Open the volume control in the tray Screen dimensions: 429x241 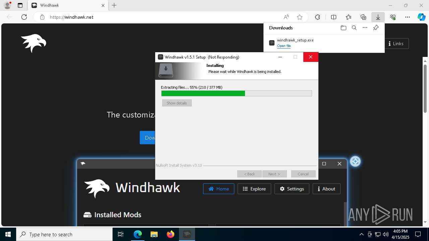[385, 234]
